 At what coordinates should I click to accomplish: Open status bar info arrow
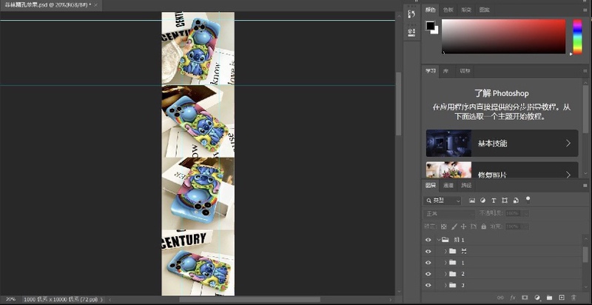click(101, 299)
